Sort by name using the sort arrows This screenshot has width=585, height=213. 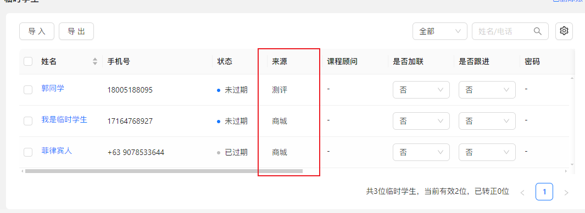95,62
